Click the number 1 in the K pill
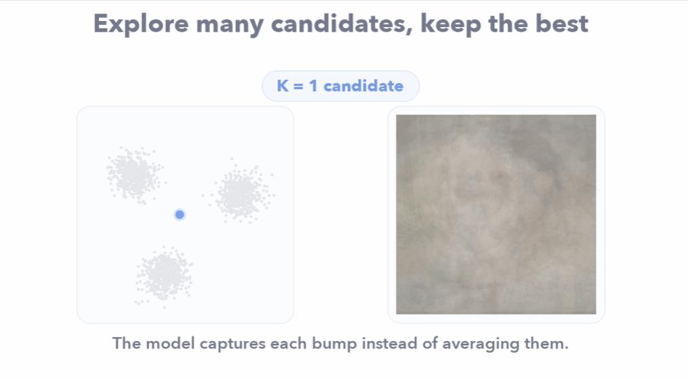 click(313, 86)
